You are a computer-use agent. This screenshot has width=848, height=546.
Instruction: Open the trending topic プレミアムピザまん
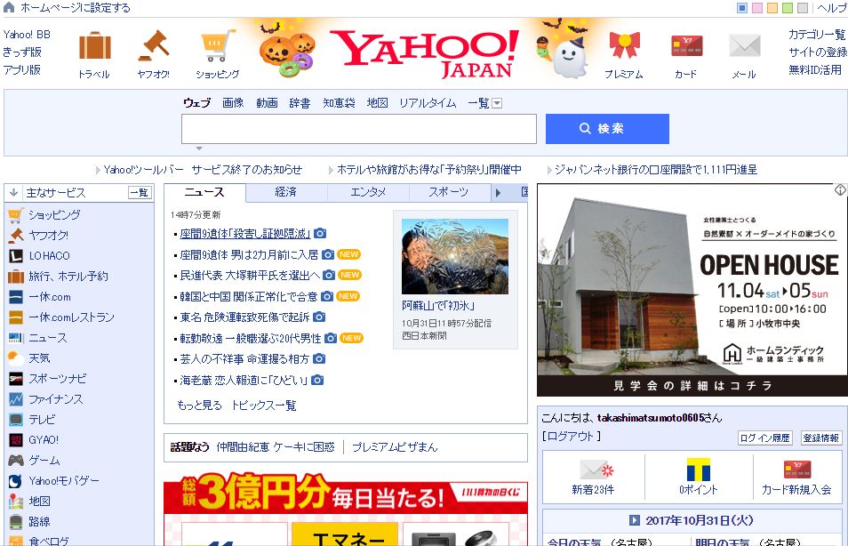coord(395,447)
